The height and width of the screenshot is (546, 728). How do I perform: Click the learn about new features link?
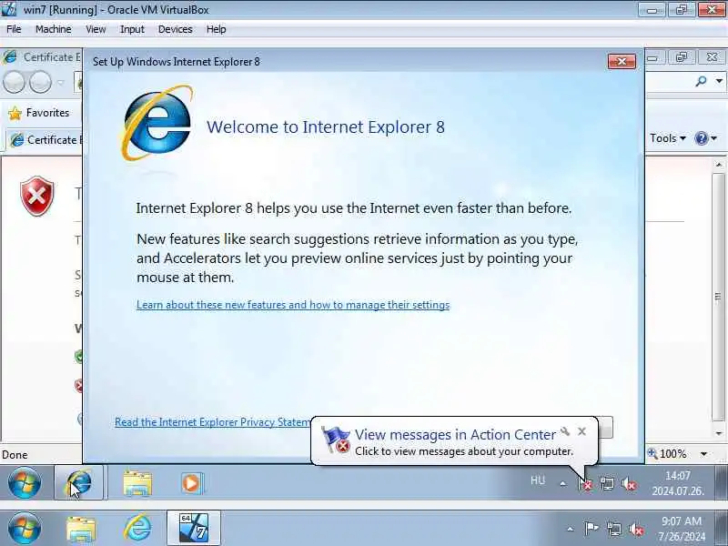(x=293, y=305)
